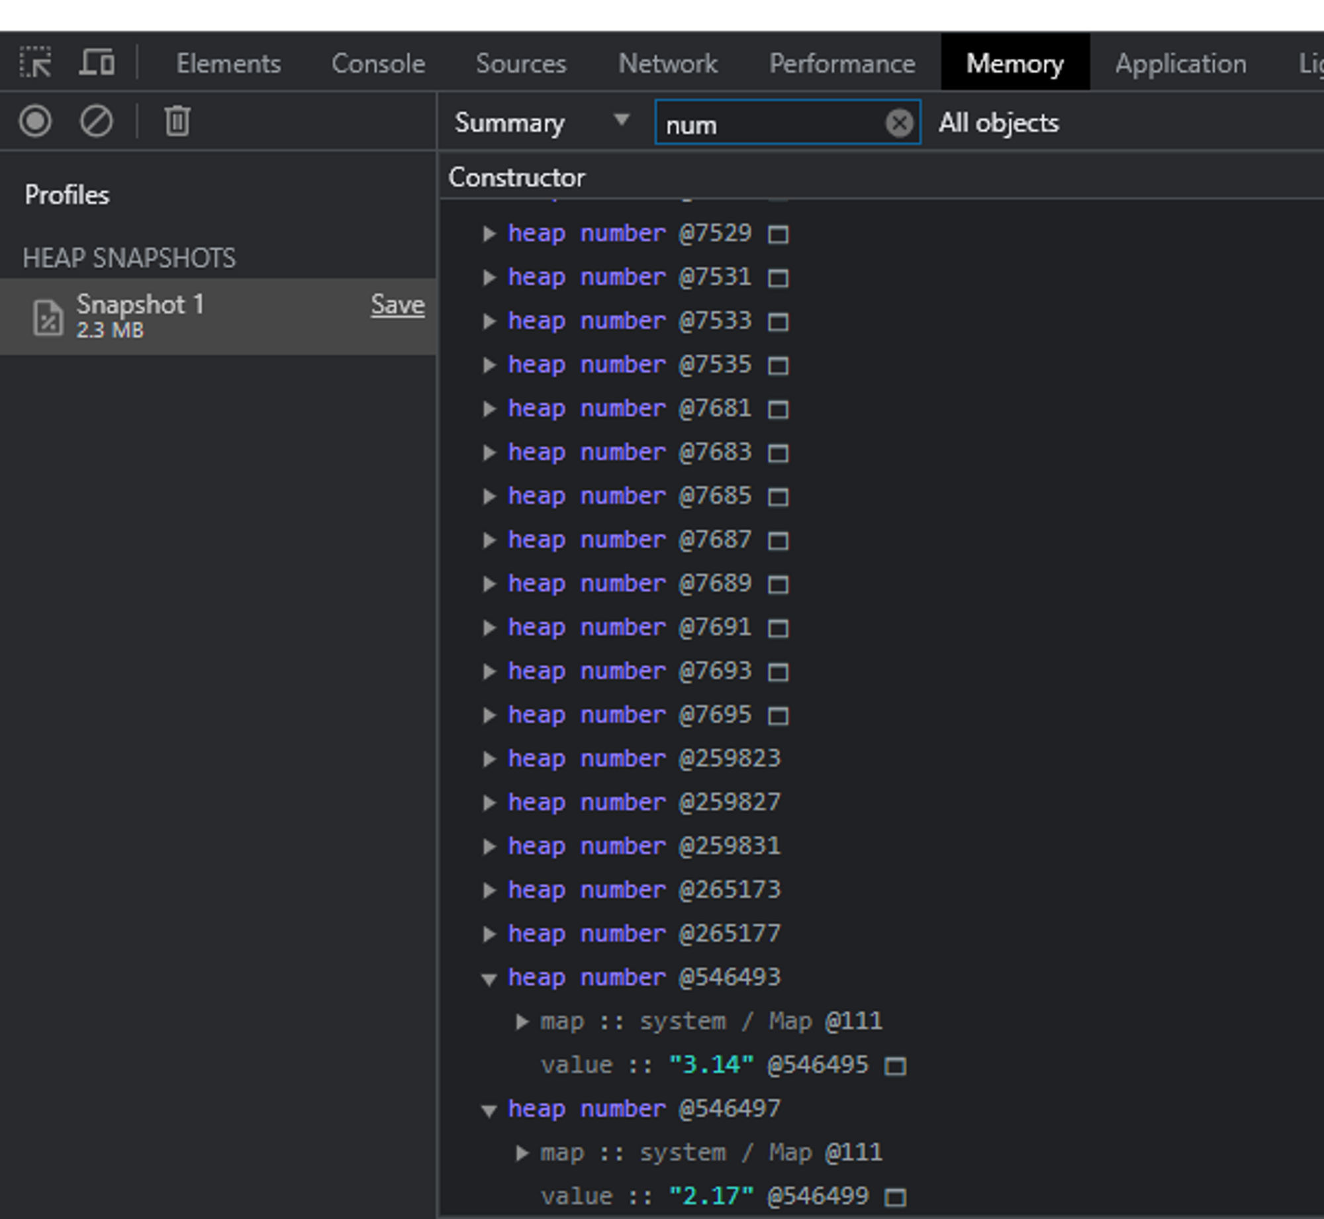
Task: Expand heap number @7529 row
Action: (489, 233)
